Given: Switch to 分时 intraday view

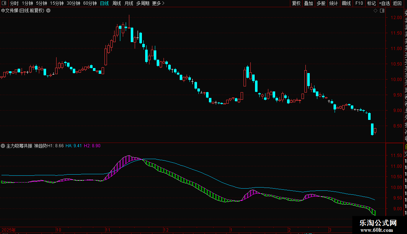Looking at the screenshot, I should click(14, 3).
